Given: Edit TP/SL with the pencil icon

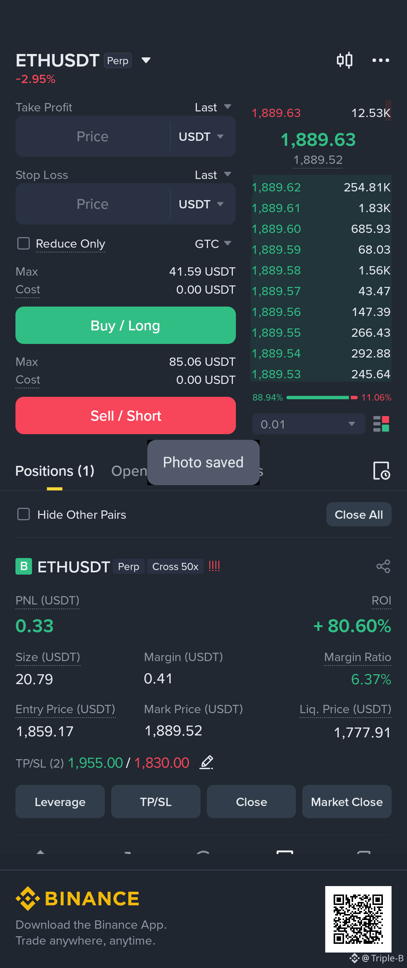Looking at the screenshot, I should pos(207,763).
